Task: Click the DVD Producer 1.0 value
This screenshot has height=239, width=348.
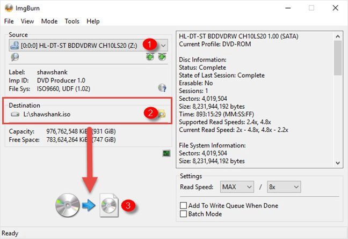Action: 61,80
